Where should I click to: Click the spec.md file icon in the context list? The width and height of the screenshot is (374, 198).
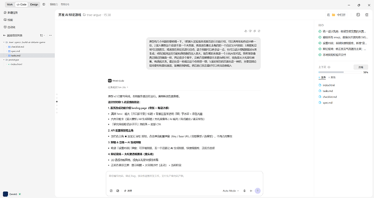click(320, 103)
